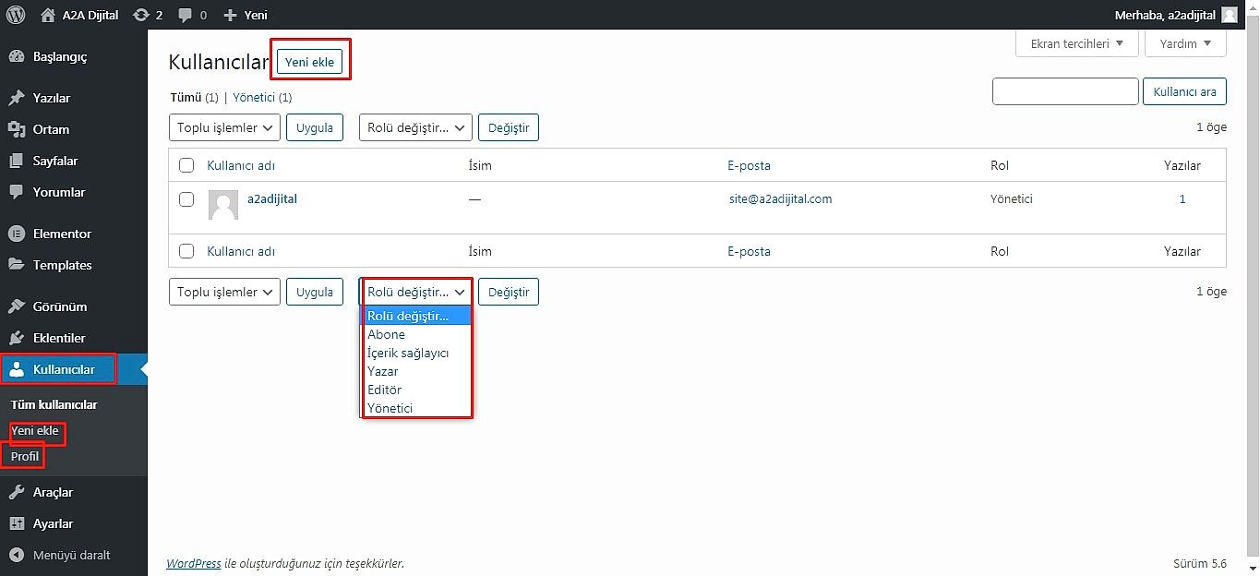Screen dimensions: 1260x576
Task: Click Merhaba, a2adijital account text
Action: coord(1165,15)
